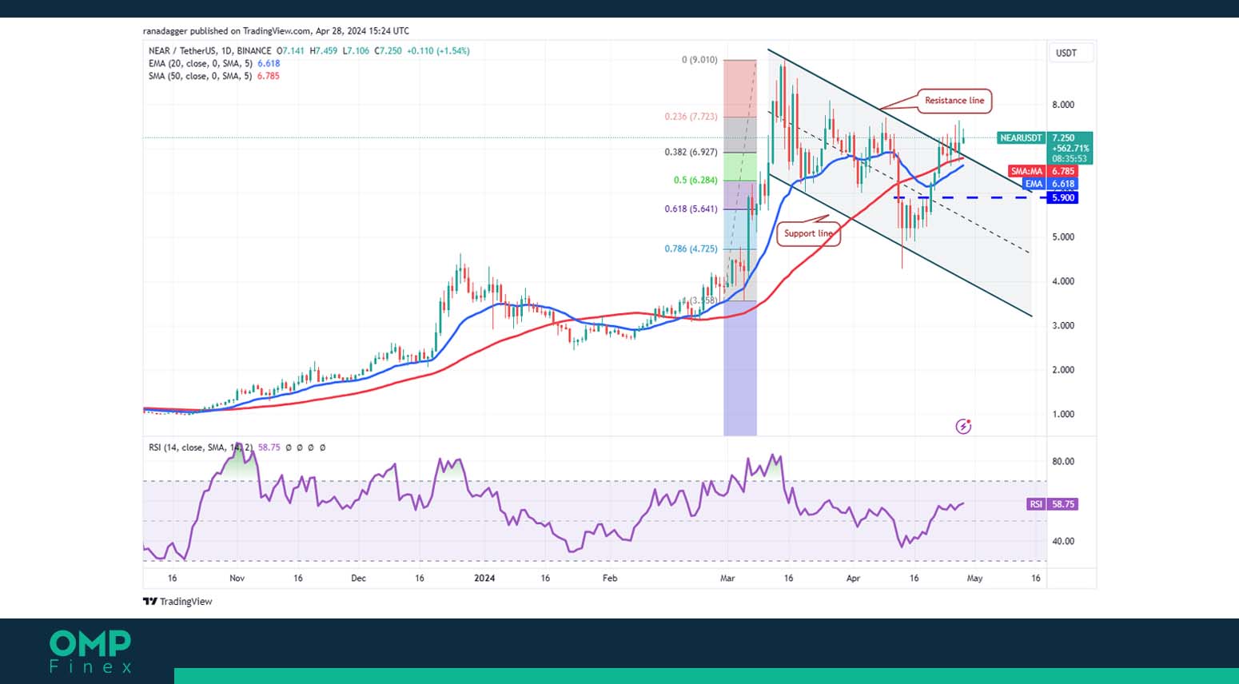Click the 2.000 price axis tick
1239x684 pixels.
[x=1063, y=370]
